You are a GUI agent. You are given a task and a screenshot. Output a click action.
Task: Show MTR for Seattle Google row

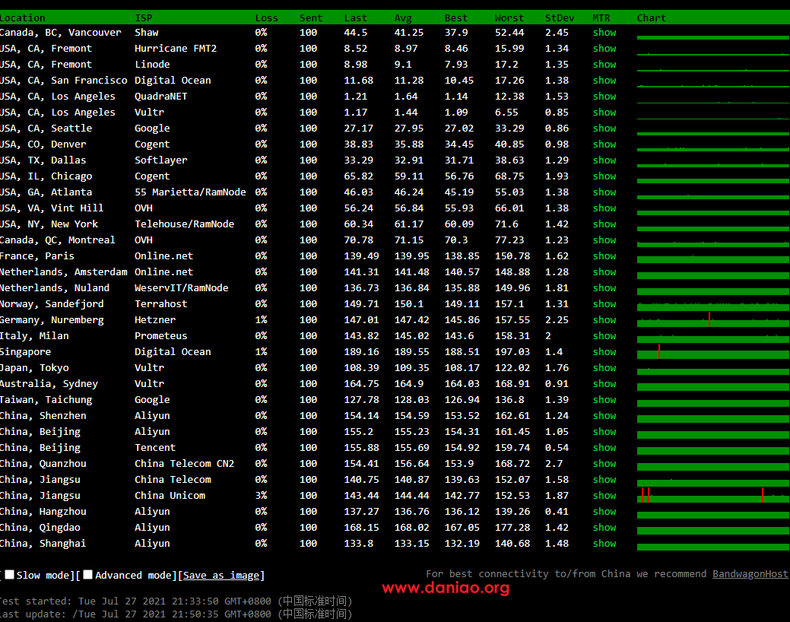tap(604, 128)
